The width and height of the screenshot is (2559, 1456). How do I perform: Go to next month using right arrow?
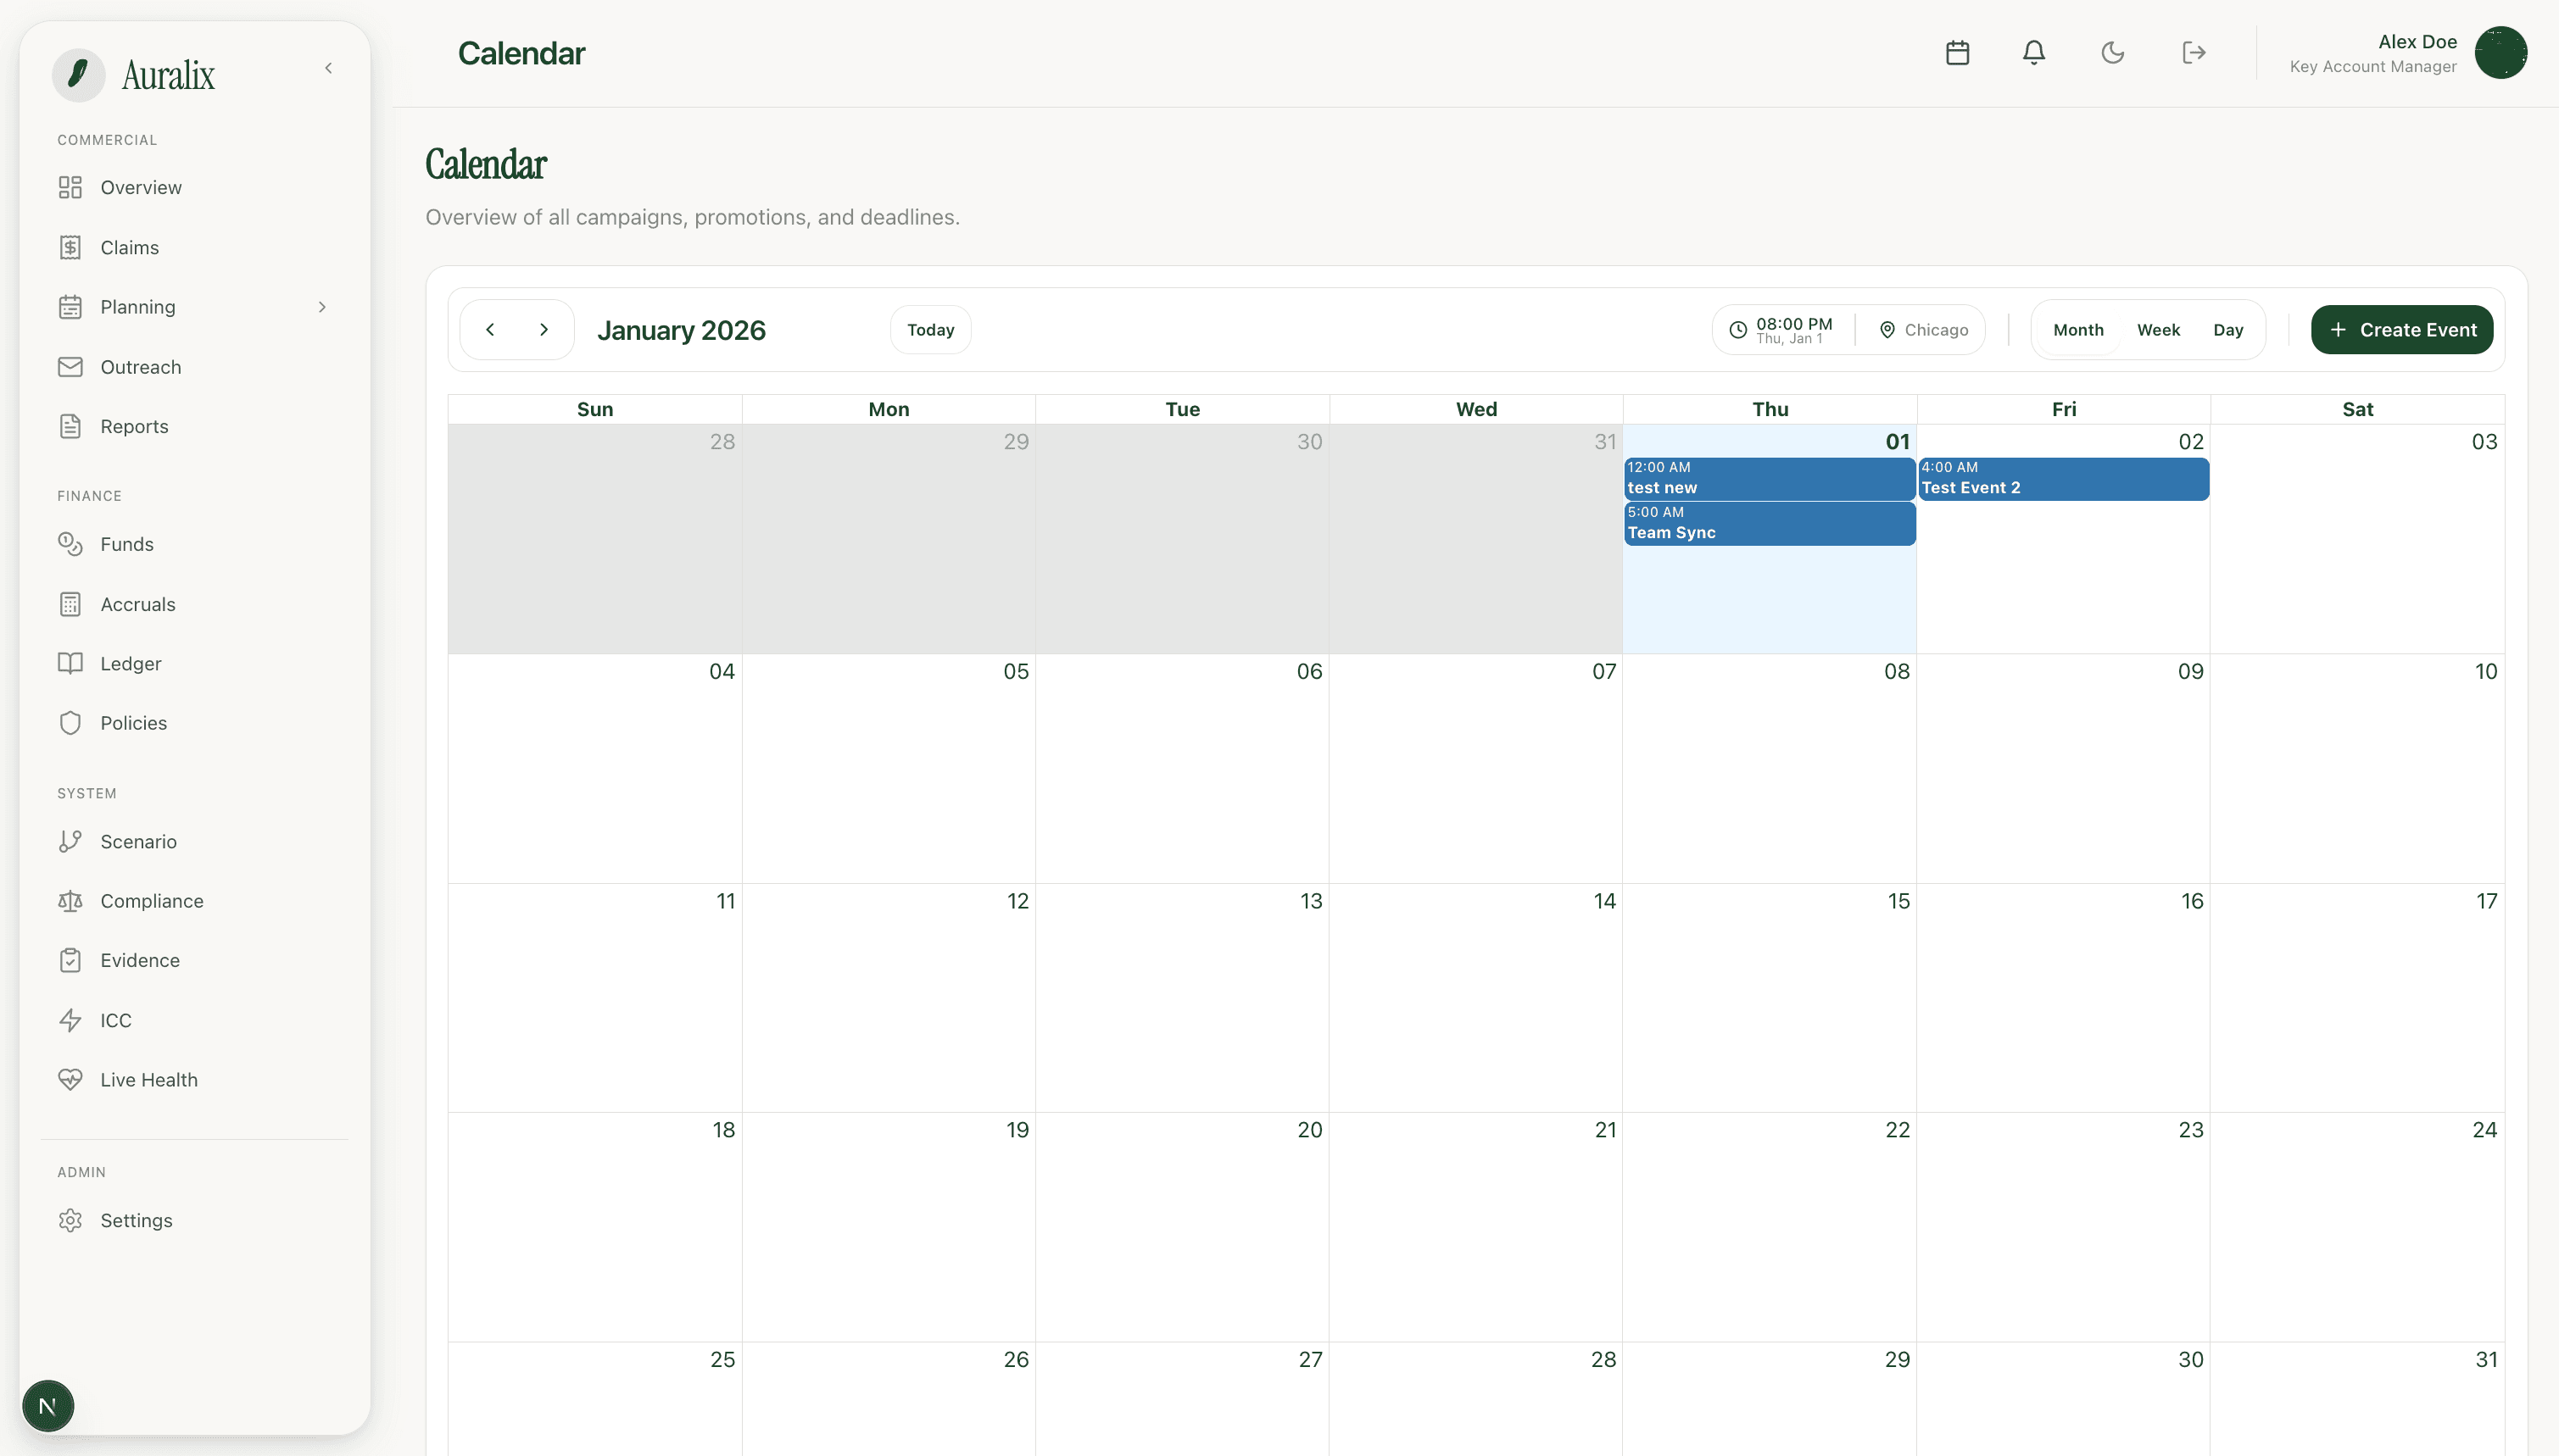[544, 329]
